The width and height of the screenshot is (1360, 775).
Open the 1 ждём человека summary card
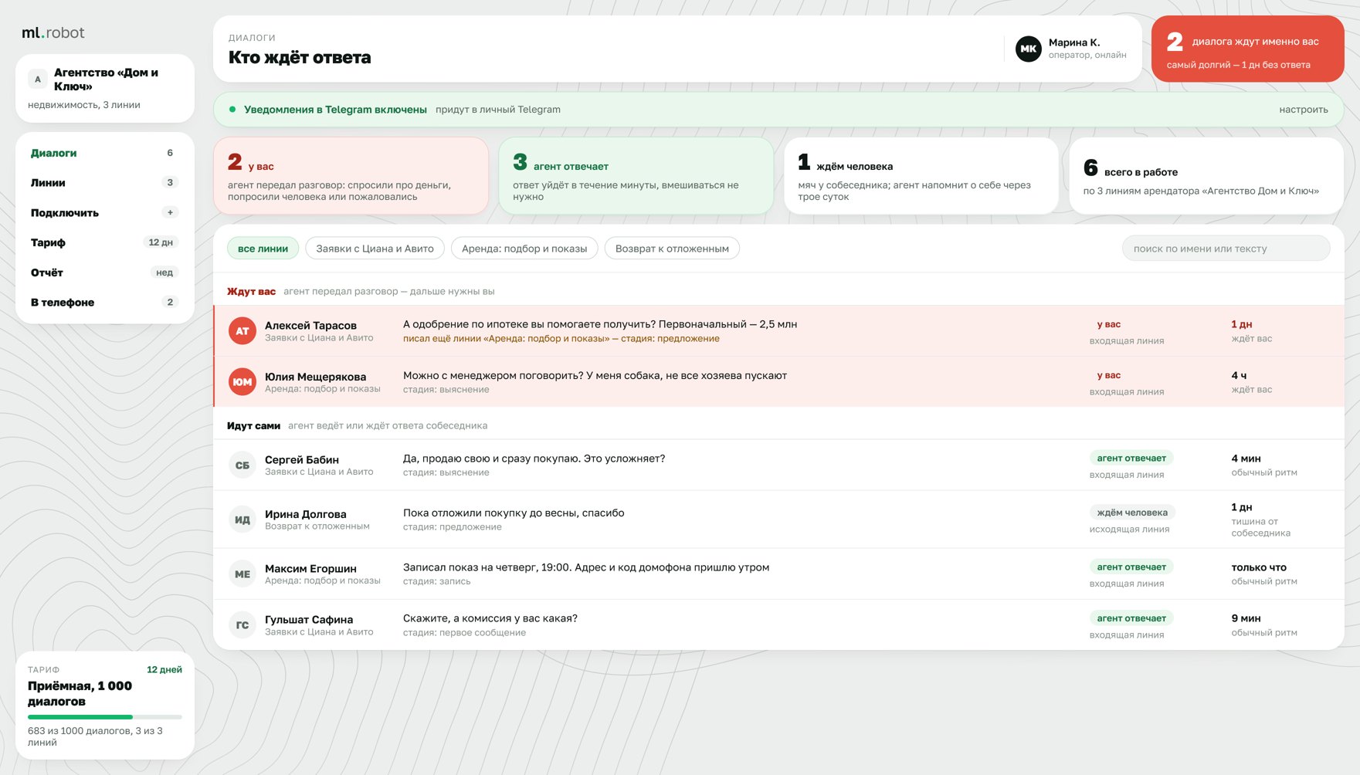pos(921,176)
